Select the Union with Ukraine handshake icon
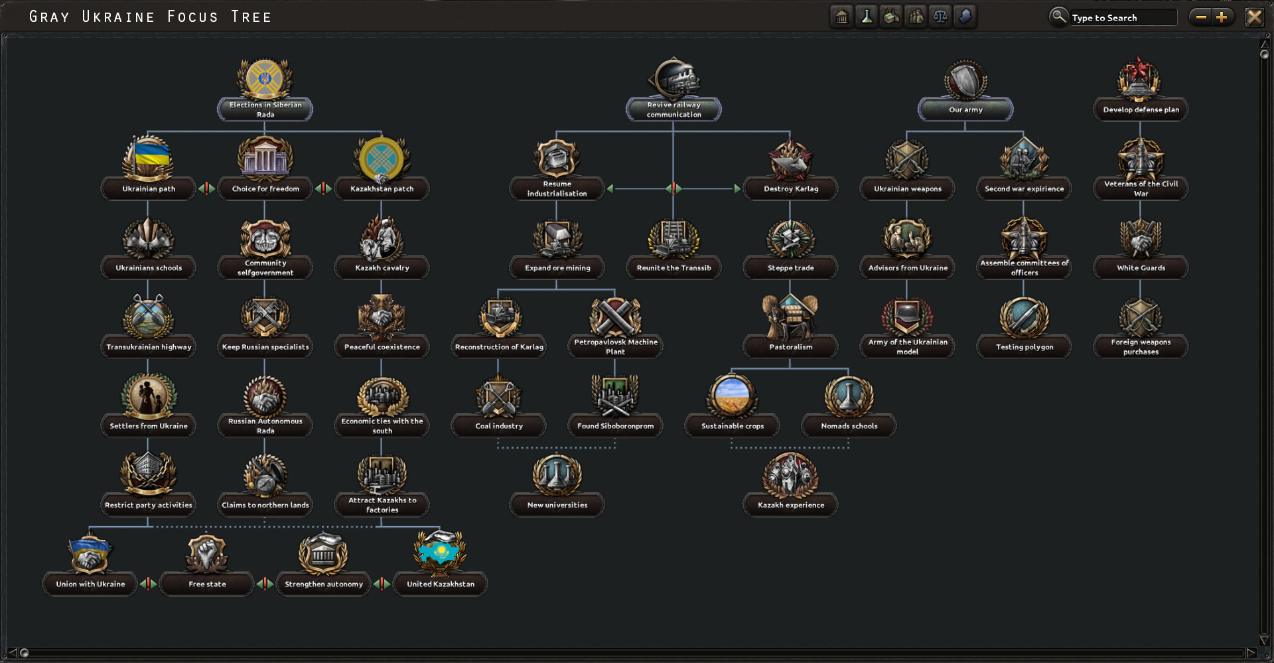The height and width of the screenshot is (663, 1274). tap(90, 554)
